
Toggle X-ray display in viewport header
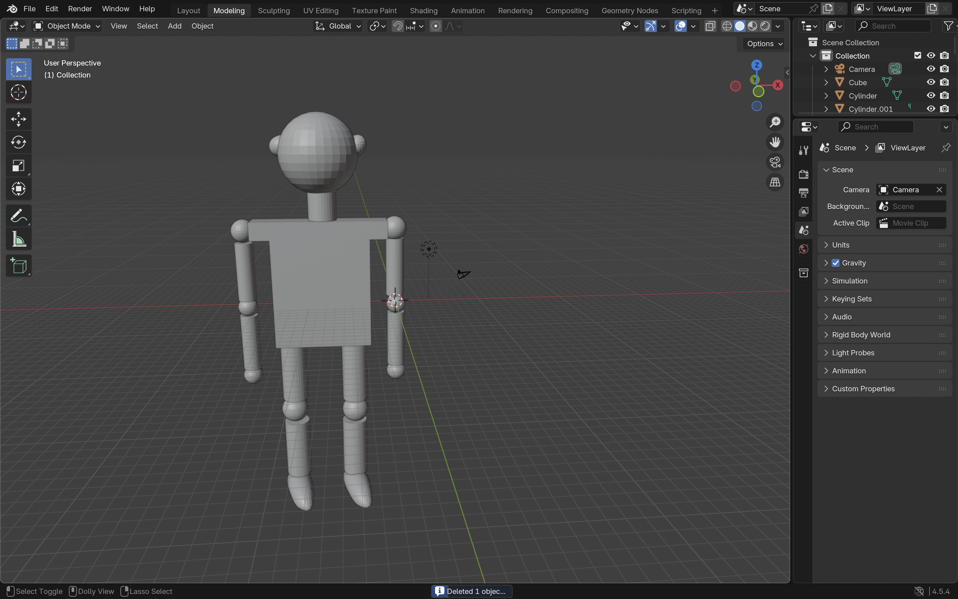(710, 26)
